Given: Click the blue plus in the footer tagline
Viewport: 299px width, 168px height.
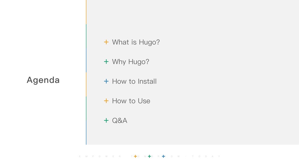Looking at the screenshot, I should point(164,156).
